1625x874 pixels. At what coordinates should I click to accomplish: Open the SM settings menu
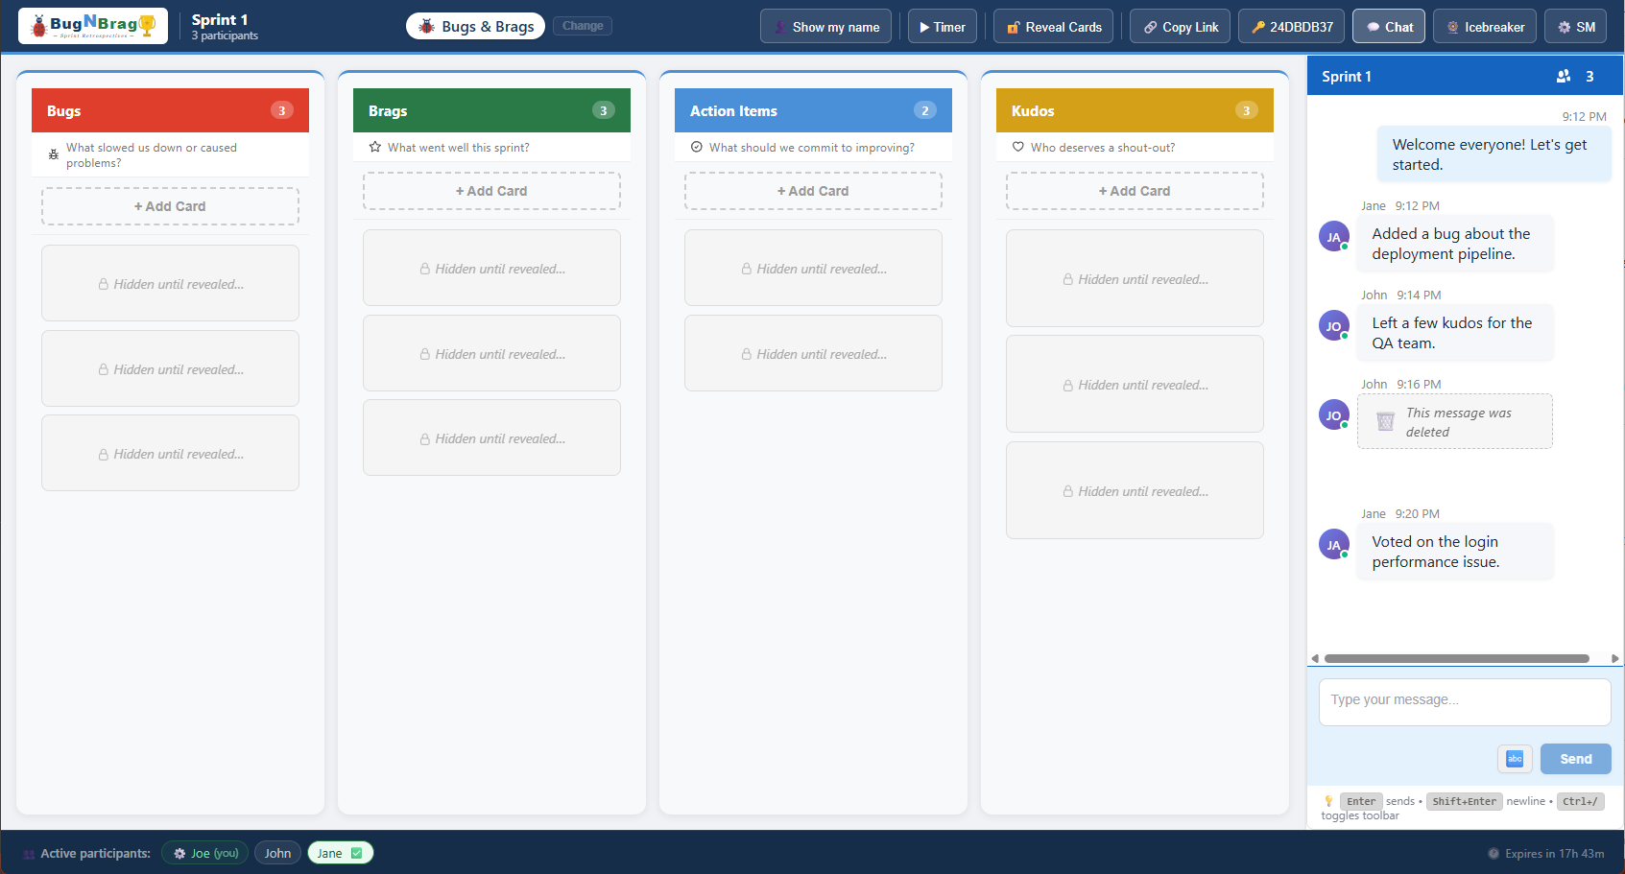click(x=1576, y=27)
